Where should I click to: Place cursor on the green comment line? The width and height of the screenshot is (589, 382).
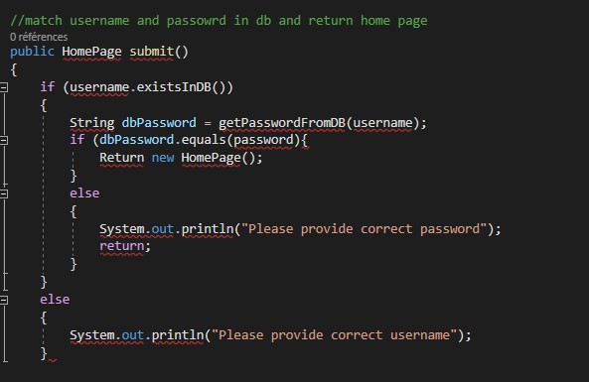[219, 20]
